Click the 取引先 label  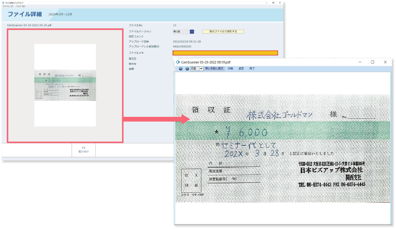click(x=132, y=64)
